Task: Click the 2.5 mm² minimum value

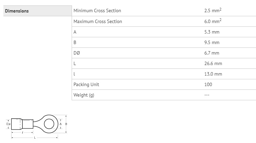Action: (x=213, y=10)
